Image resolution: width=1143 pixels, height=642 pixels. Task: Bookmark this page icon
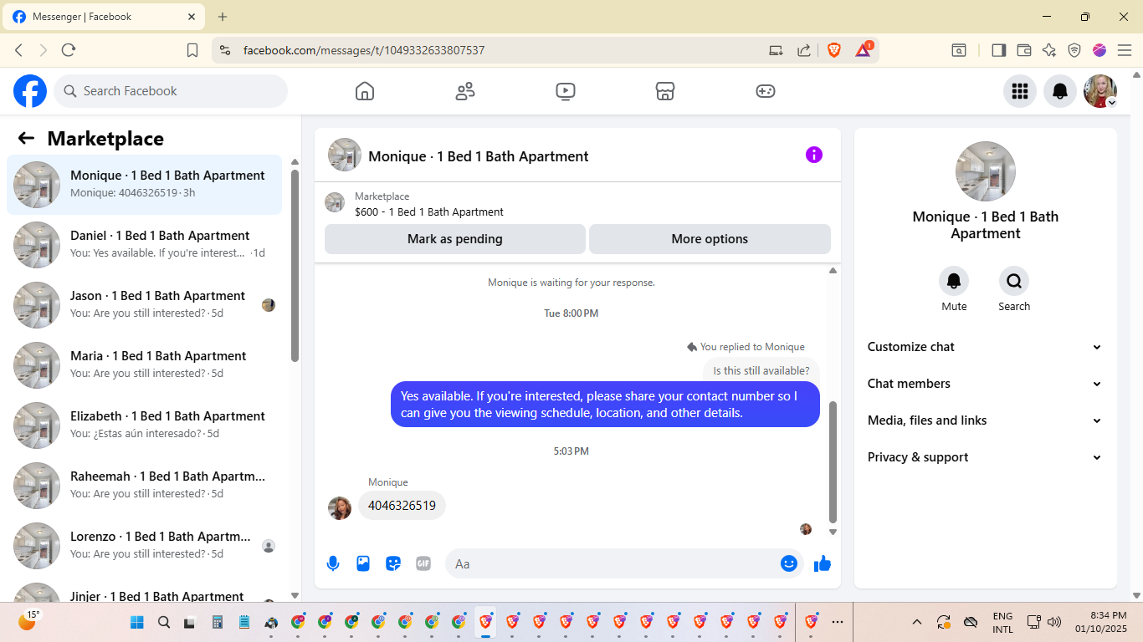point(192,50)
